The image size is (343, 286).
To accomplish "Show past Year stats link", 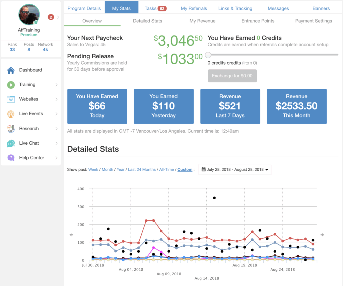I will pyautogui.click(x=121, y=169).
